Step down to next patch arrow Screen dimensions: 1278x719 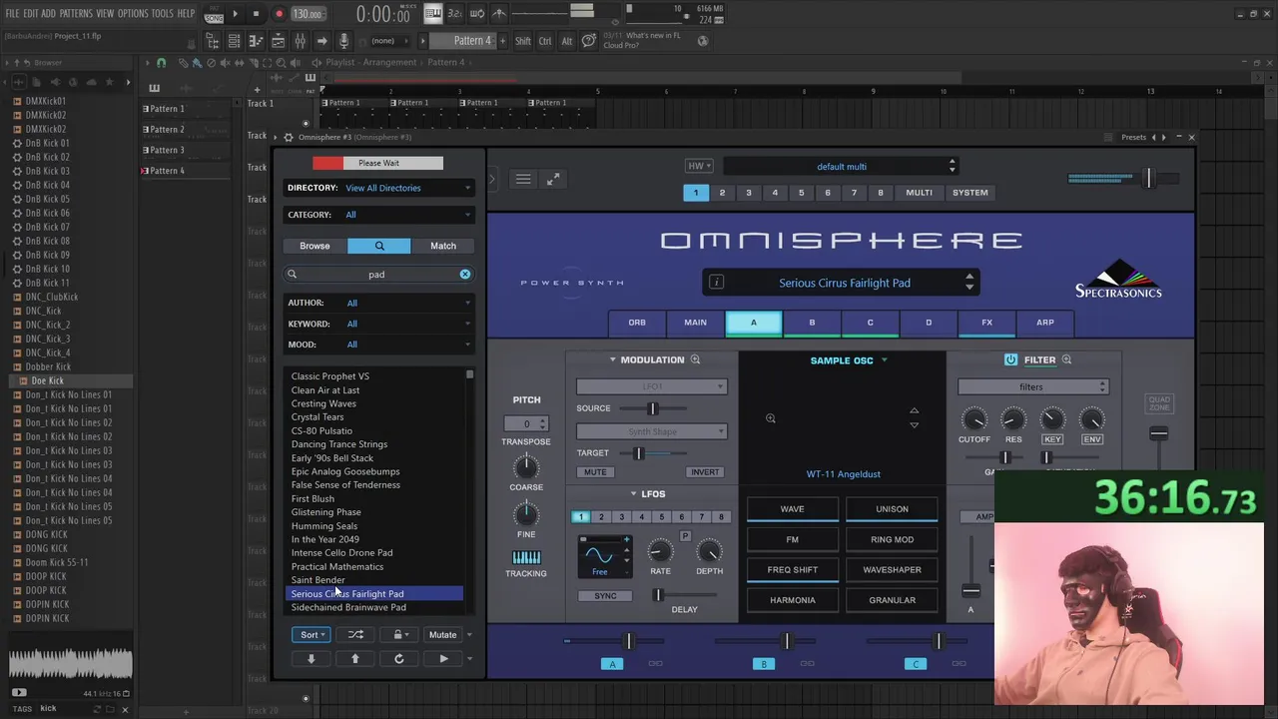tap(311, 658)
